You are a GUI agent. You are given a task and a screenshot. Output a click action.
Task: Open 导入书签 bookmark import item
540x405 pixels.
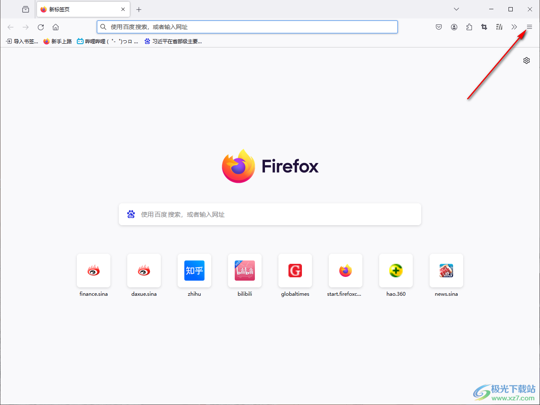pyautogui.click(x=22, y=41)
